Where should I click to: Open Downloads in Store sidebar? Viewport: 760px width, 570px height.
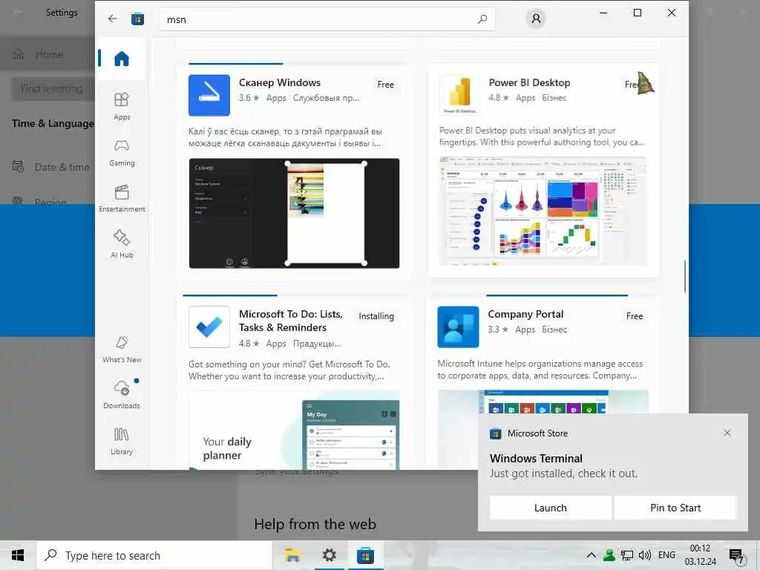122,395
